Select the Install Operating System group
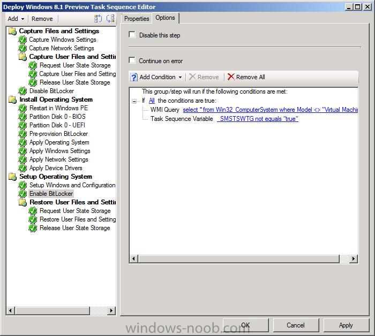This screenshot has width=375, height=336. (56, 100)
